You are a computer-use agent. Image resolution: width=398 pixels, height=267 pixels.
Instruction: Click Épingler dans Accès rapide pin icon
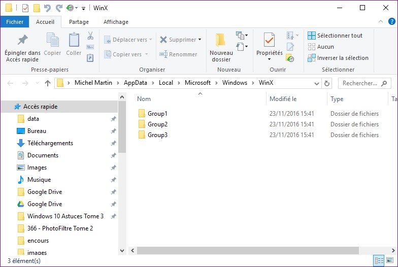pyautogui.click(x=22, y=40)
